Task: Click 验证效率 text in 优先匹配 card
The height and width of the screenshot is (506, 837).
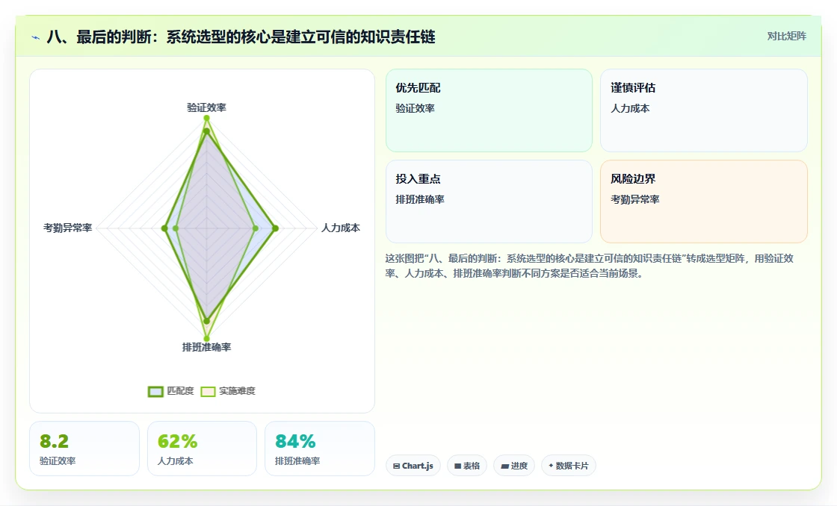Action: pos(415,108)
